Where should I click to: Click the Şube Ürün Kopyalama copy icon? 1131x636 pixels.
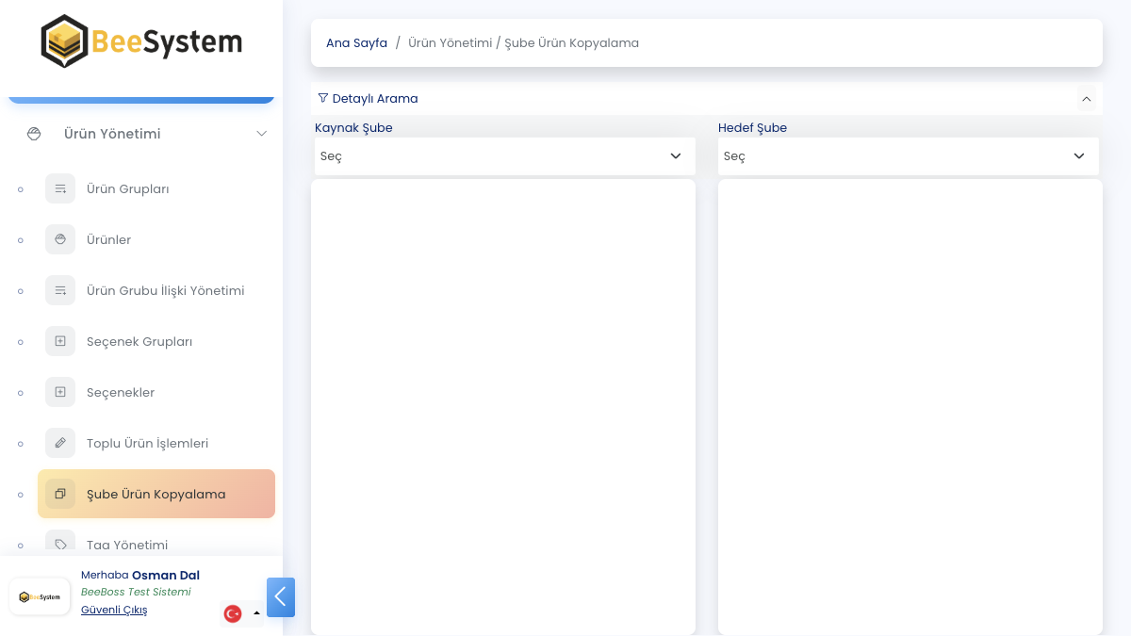pyautogui.click(x=60, y=494)
